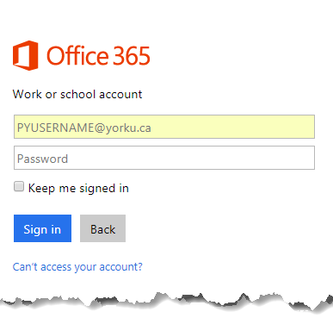Click the 'Back' label on the gray button
The width and height of the screenshot is (333, 318).
pos(102,229)
